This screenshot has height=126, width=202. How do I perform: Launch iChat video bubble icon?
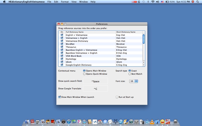pyautogui.click(x=105, y=121)
